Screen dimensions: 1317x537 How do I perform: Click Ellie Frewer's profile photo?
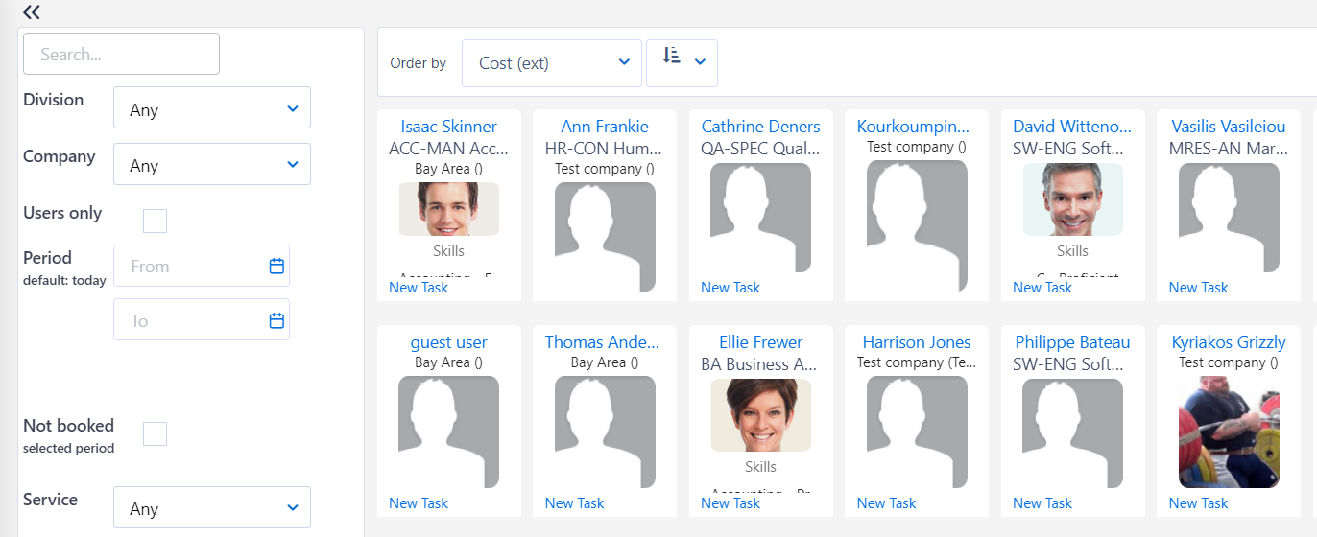pyautogui.click(x=760, y=415)
